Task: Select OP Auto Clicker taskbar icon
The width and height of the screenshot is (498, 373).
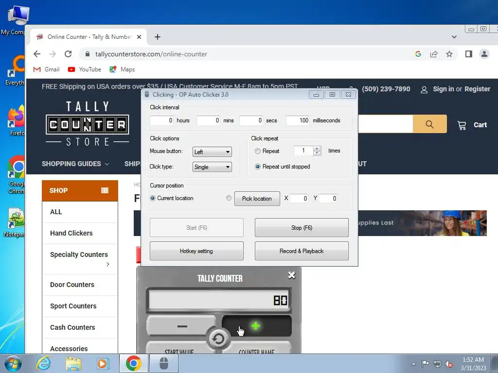Action: click(x=164, y=363)
